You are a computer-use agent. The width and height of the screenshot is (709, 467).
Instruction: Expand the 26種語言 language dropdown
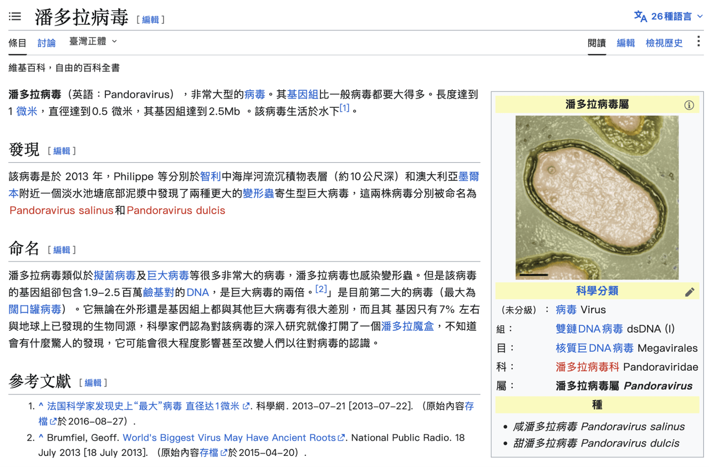pos(677,17)
